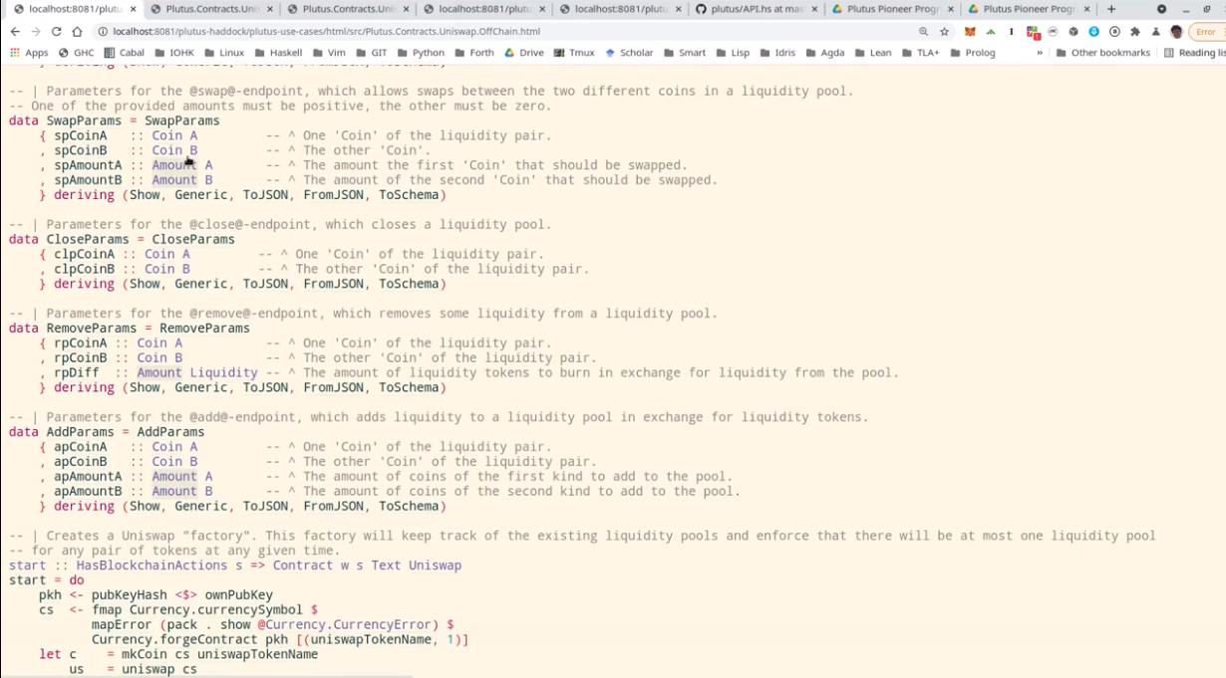This screenshot has width=1226, height=678.
Task: Click the Amount link in spAmountA line
Action: 174,165
